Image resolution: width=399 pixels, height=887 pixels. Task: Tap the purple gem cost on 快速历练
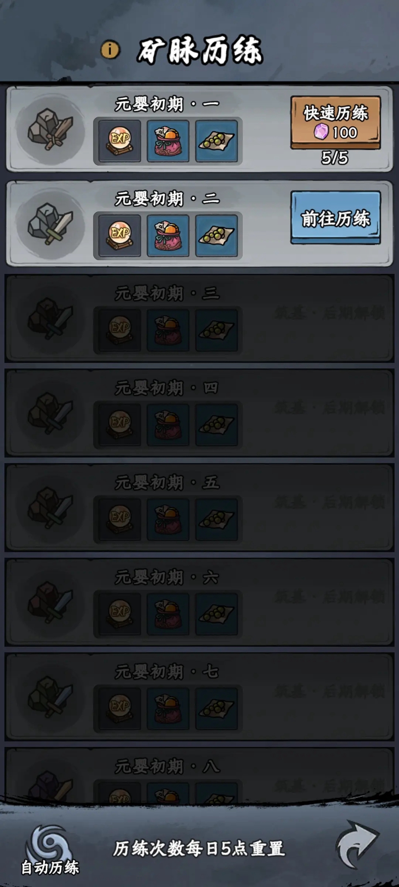(321, 132)
